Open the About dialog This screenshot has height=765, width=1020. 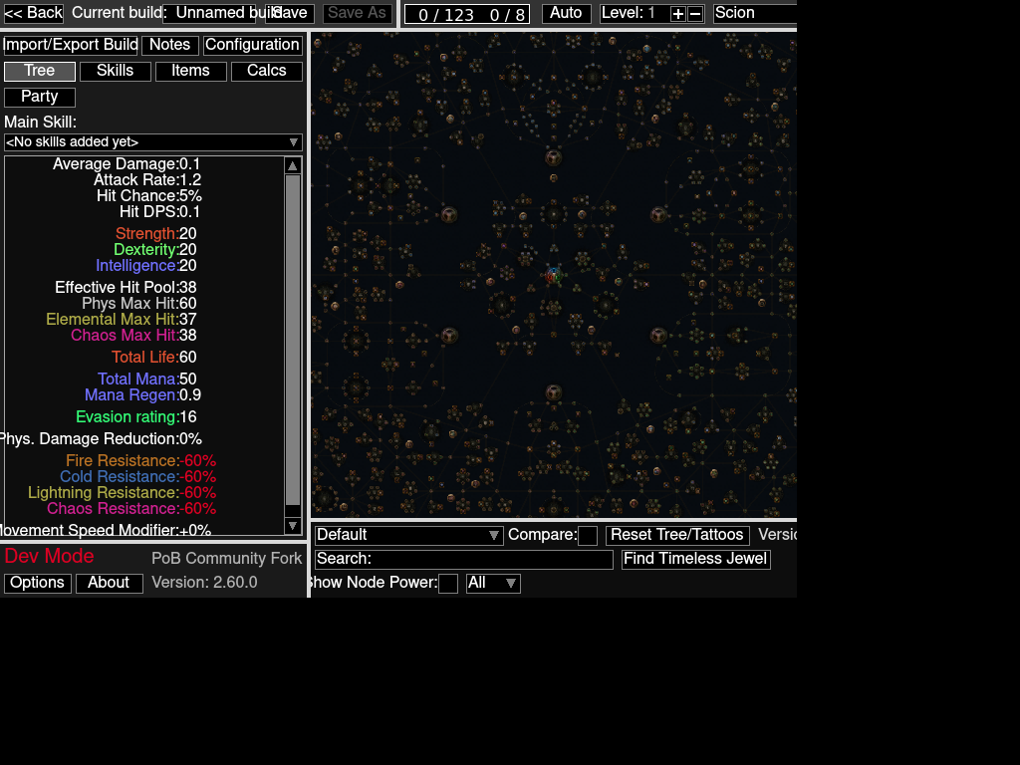click(x=109, y=583)
